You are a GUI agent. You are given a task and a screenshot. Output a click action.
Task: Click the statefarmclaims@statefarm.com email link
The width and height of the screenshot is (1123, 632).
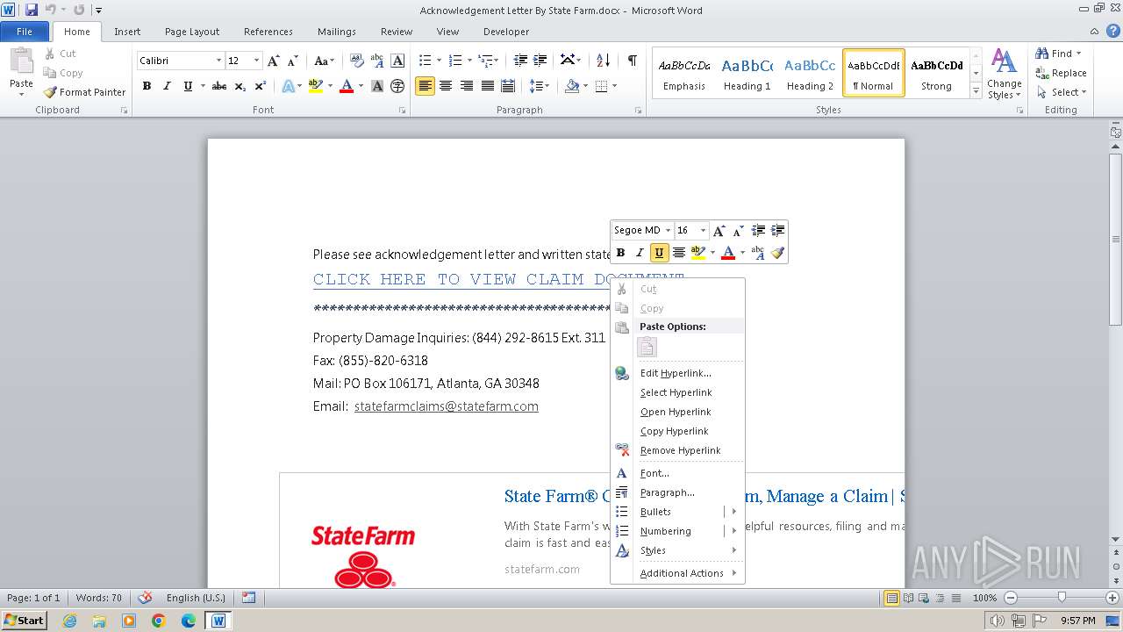pos(447,406)
